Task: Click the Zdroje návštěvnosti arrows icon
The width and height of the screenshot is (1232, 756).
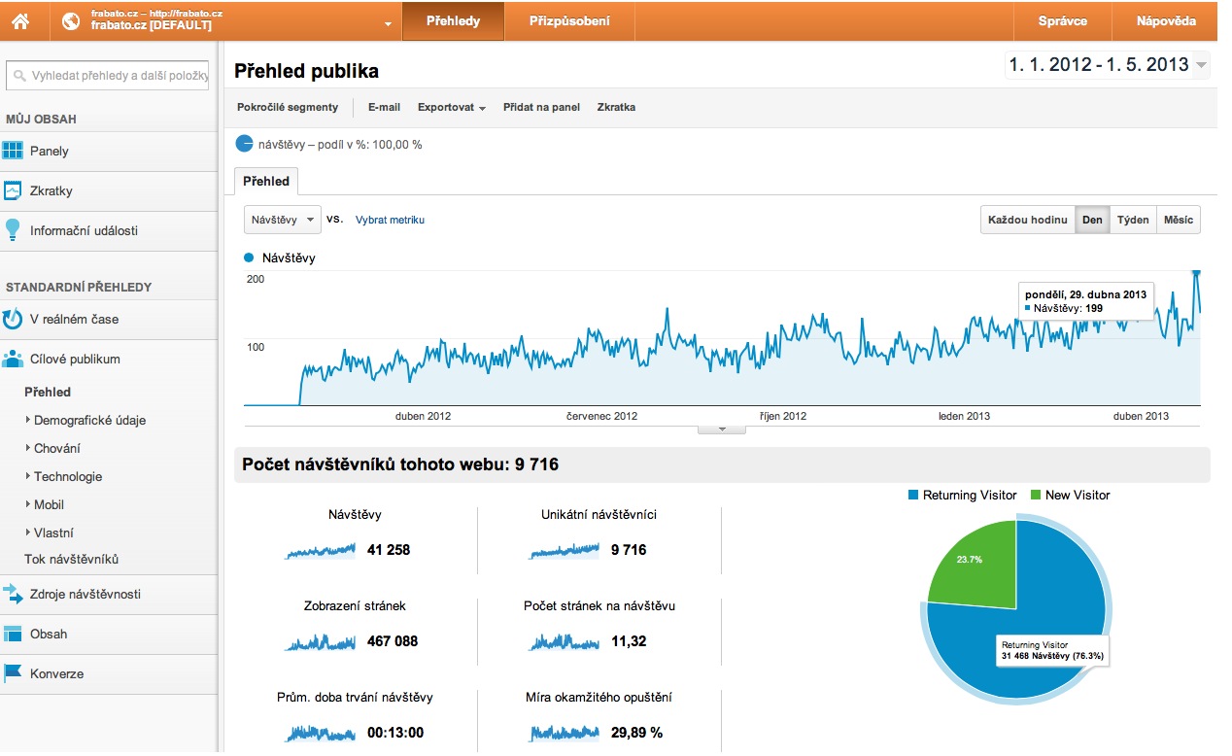Action: (13, 594)
